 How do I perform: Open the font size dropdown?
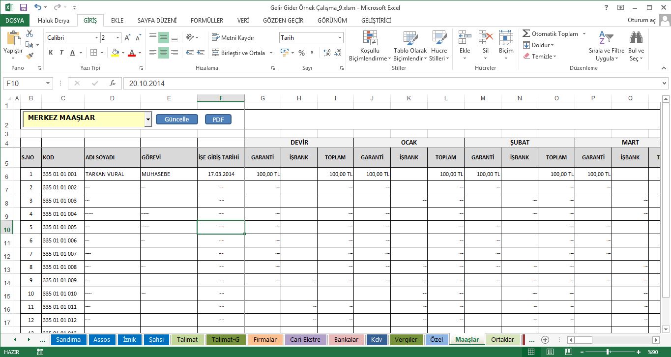click(118, 38)
